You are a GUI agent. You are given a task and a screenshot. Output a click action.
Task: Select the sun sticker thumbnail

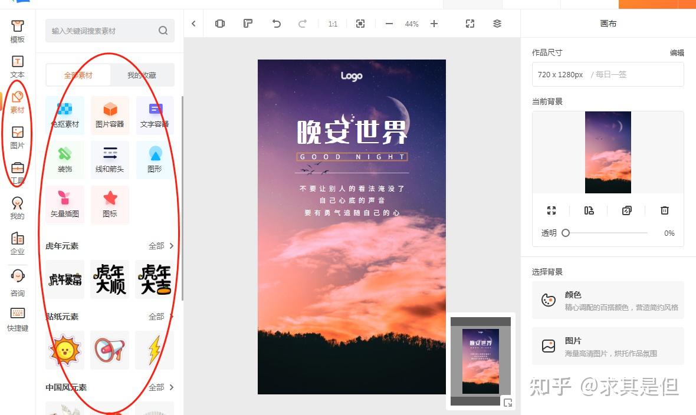(65, 350)
